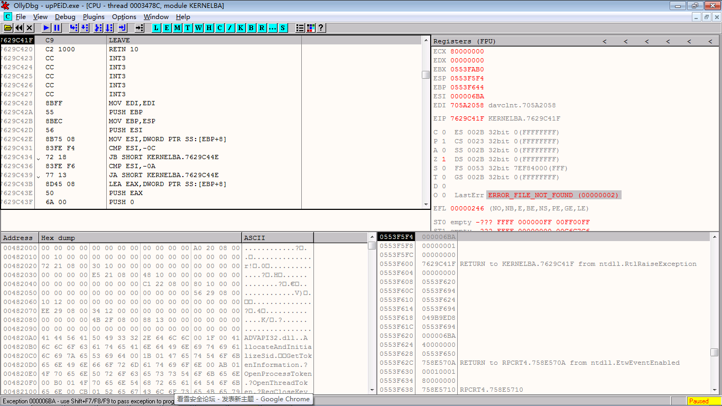Click the Step over toolbar icon
Viewport: 722px width, 406px height.
(85, 27)
